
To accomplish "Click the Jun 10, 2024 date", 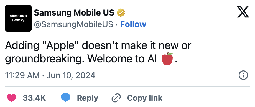I will pos(71,75).
